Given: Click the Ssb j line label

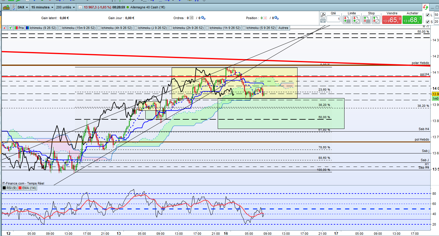Looking at the screenshot, I should click(426, 151).
